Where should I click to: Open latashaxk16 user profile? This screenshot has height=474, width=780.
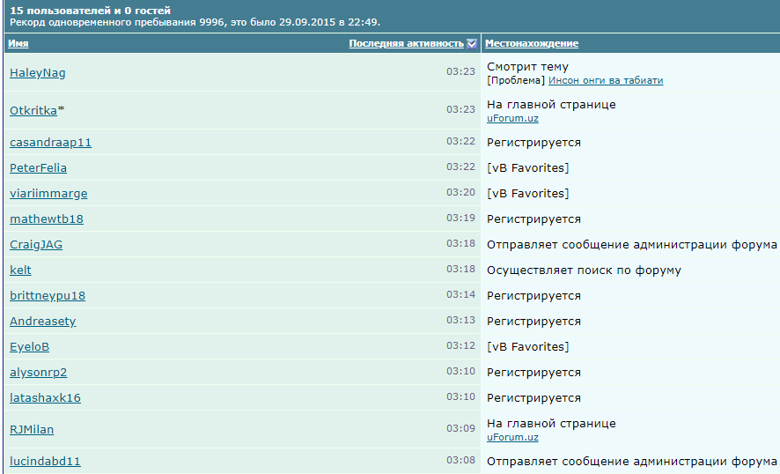45,398
